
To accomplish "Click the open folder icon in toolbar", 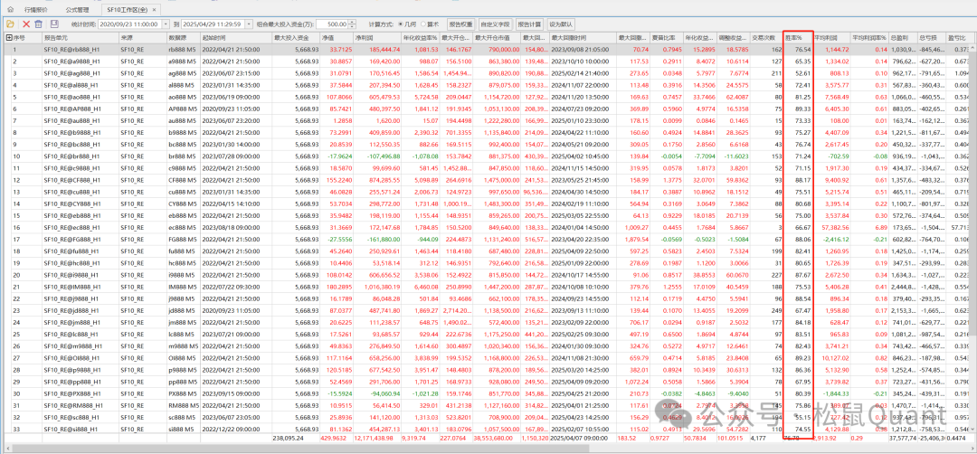I will (10, 23).
